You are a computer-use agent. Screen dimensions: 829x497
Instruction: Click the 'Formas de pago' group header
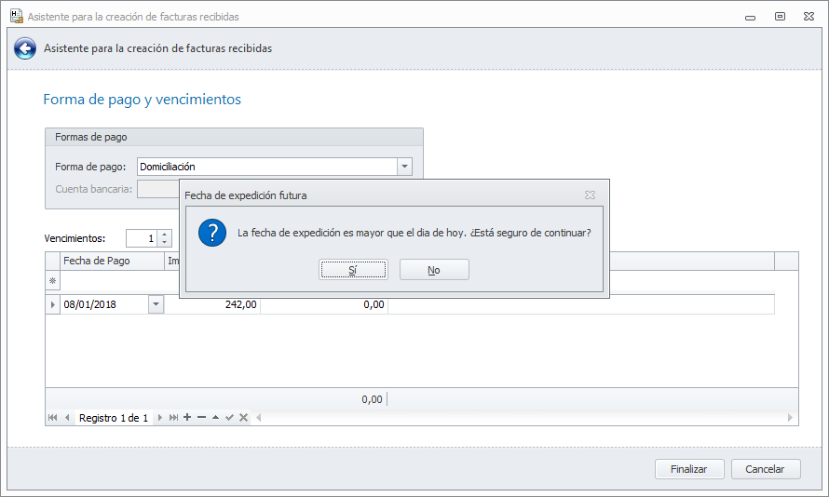[234, 137]
